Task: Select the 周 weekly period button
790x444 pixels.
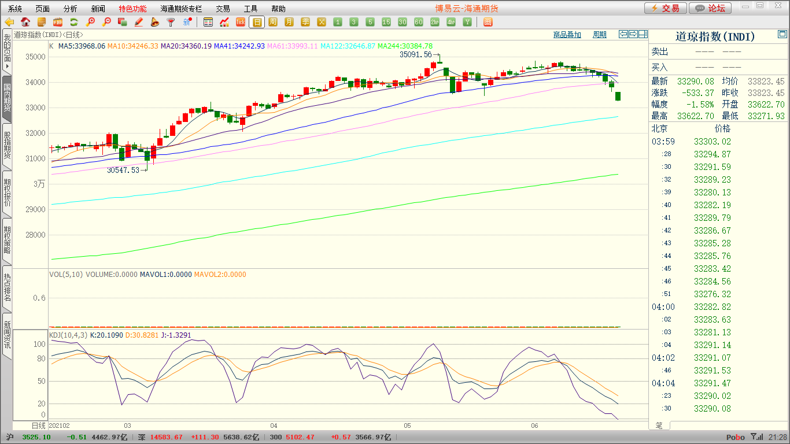Action: [273, 22]
